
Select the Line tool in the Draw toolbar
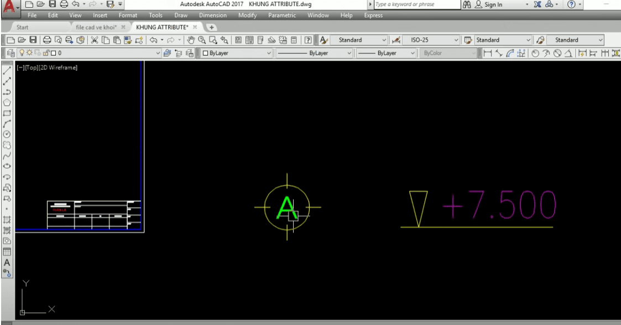point(7,70)
